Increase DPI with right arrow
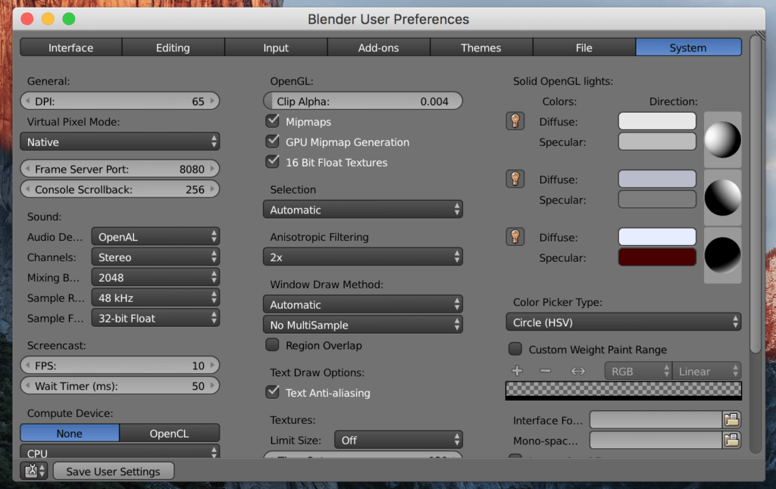The height and width of the screenshot is (489, 776). (212, 101)
